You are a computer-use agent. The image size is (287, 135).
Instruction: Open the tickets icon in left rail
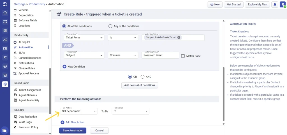5,21
